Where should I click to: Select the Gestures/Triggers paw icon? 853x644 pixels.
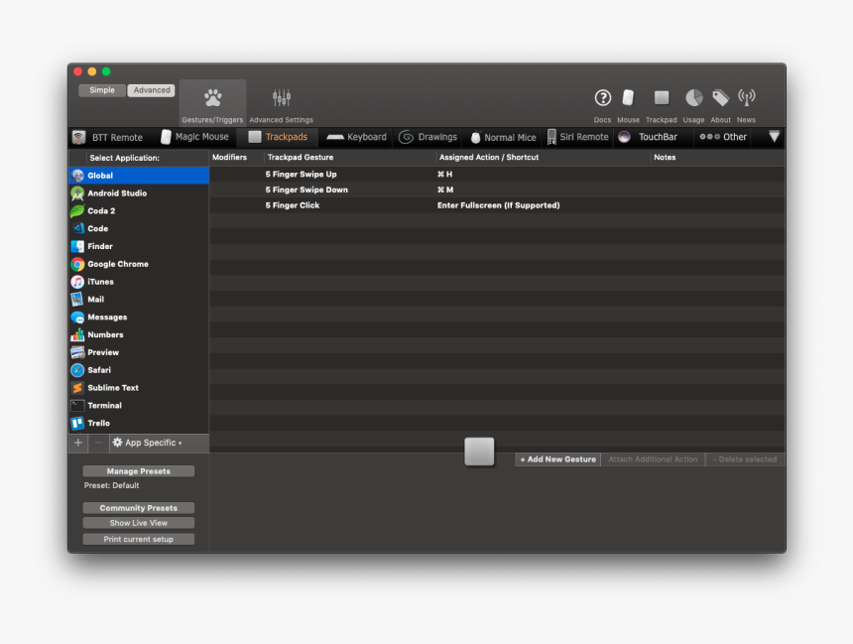click(211, 94)
